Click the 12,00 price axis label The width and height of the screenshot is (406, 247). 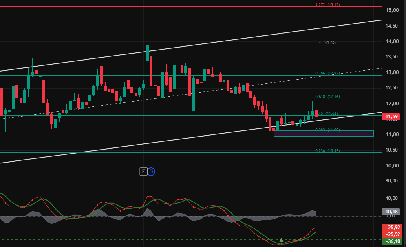pyautogui.click(x=392, y=104)
